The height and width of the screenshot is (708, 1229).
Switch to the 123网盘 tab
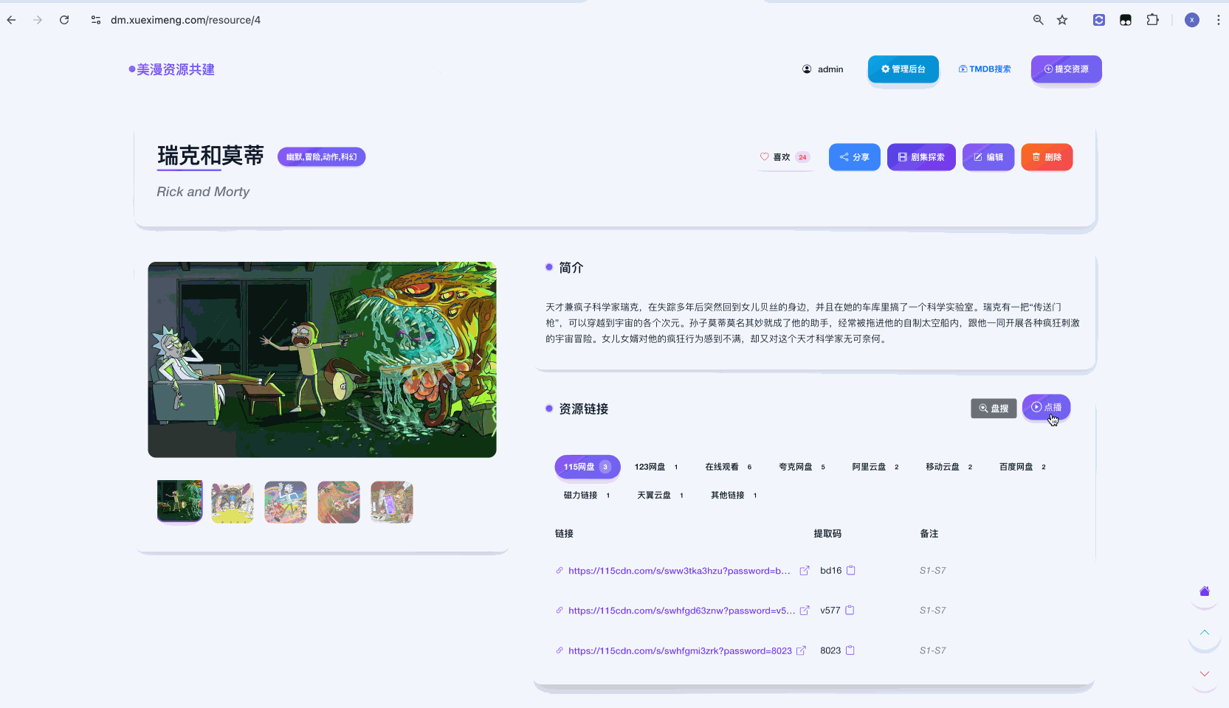[x=655, y=467]
